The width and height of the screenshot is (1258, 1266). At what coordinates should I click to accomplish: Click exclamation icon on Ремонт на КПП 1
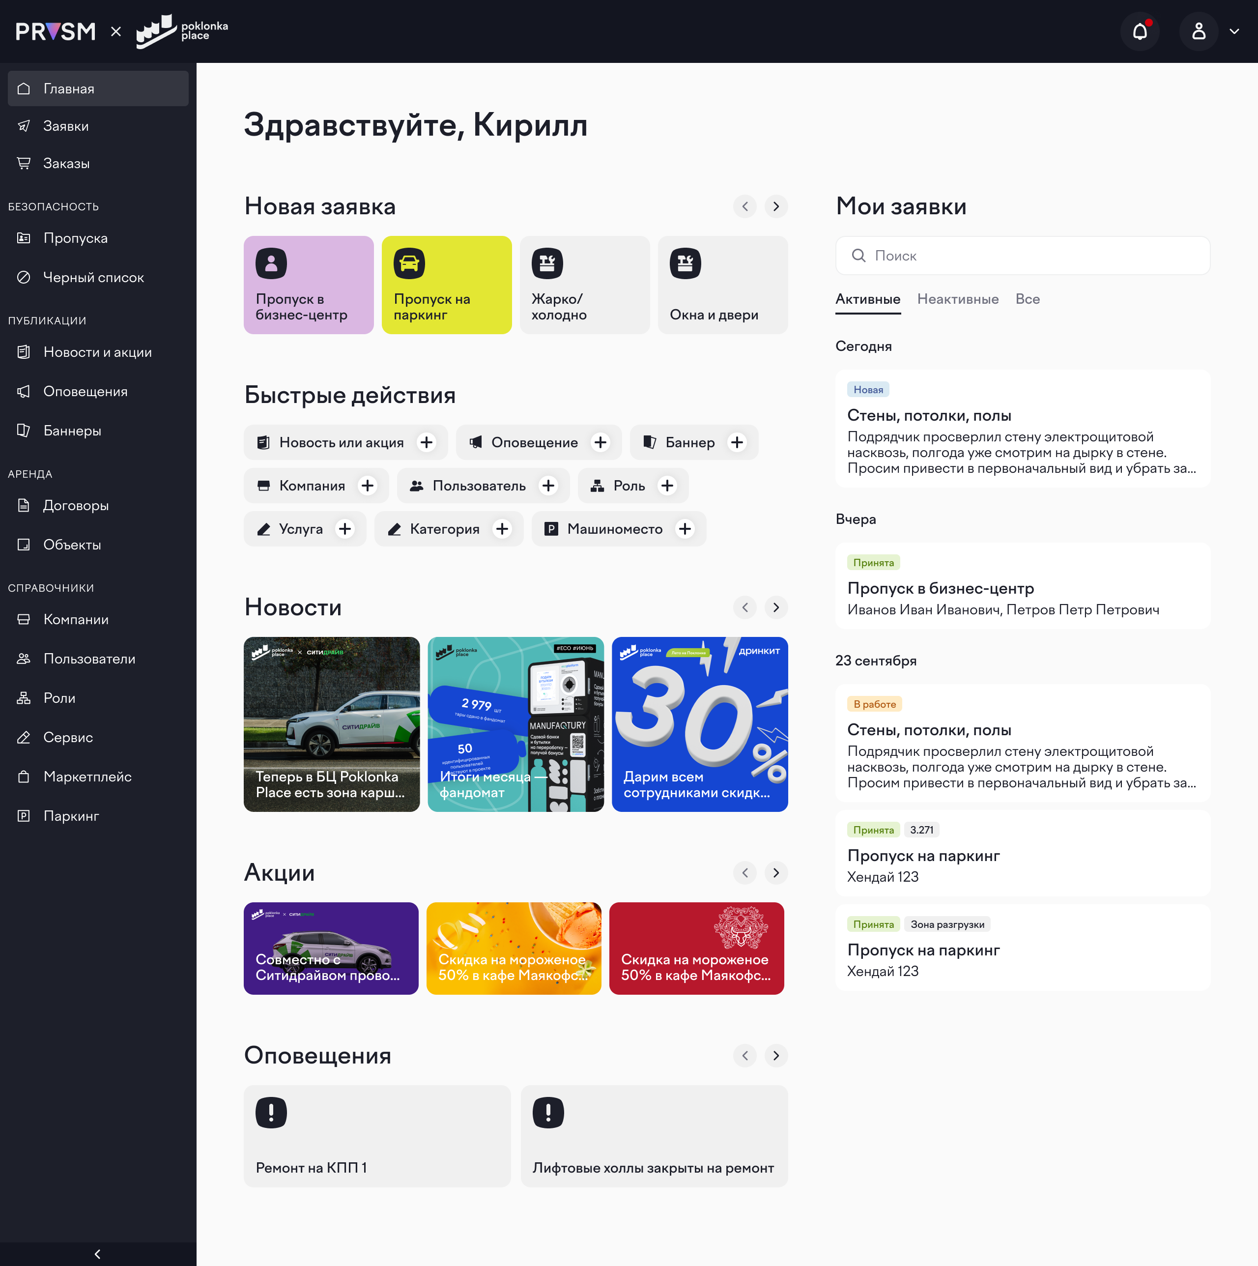pos(271,1112)
